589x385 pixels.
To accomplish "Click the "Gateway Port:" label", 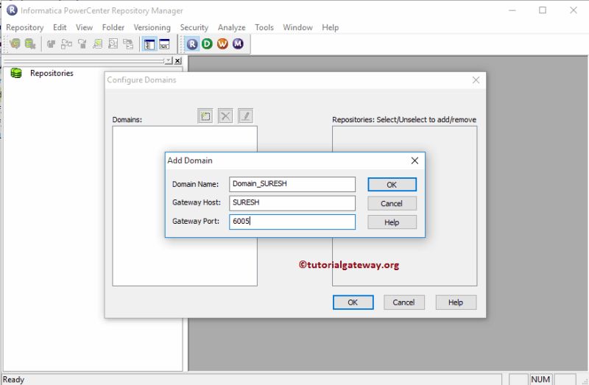I will pyautogui.click(x=196, y=222).
